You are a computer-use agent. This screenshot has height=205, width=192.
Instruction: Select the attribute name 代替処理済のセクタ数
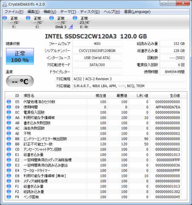(x=39, y=102)
